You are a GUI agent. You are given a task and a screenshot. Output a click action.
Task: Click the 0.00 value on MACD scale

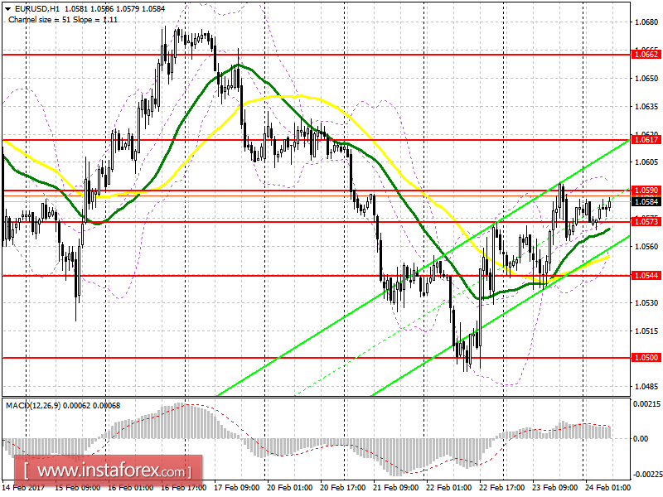641,439
